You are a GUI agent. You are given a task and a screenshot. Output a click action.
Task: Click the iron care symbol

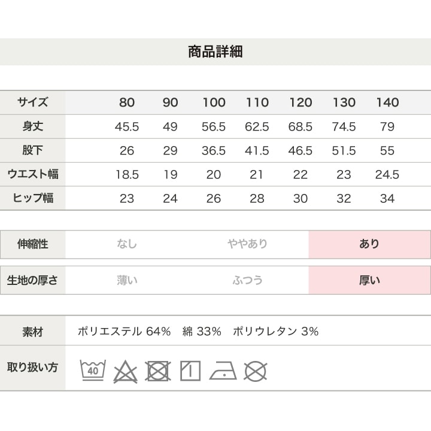point(223,372)
